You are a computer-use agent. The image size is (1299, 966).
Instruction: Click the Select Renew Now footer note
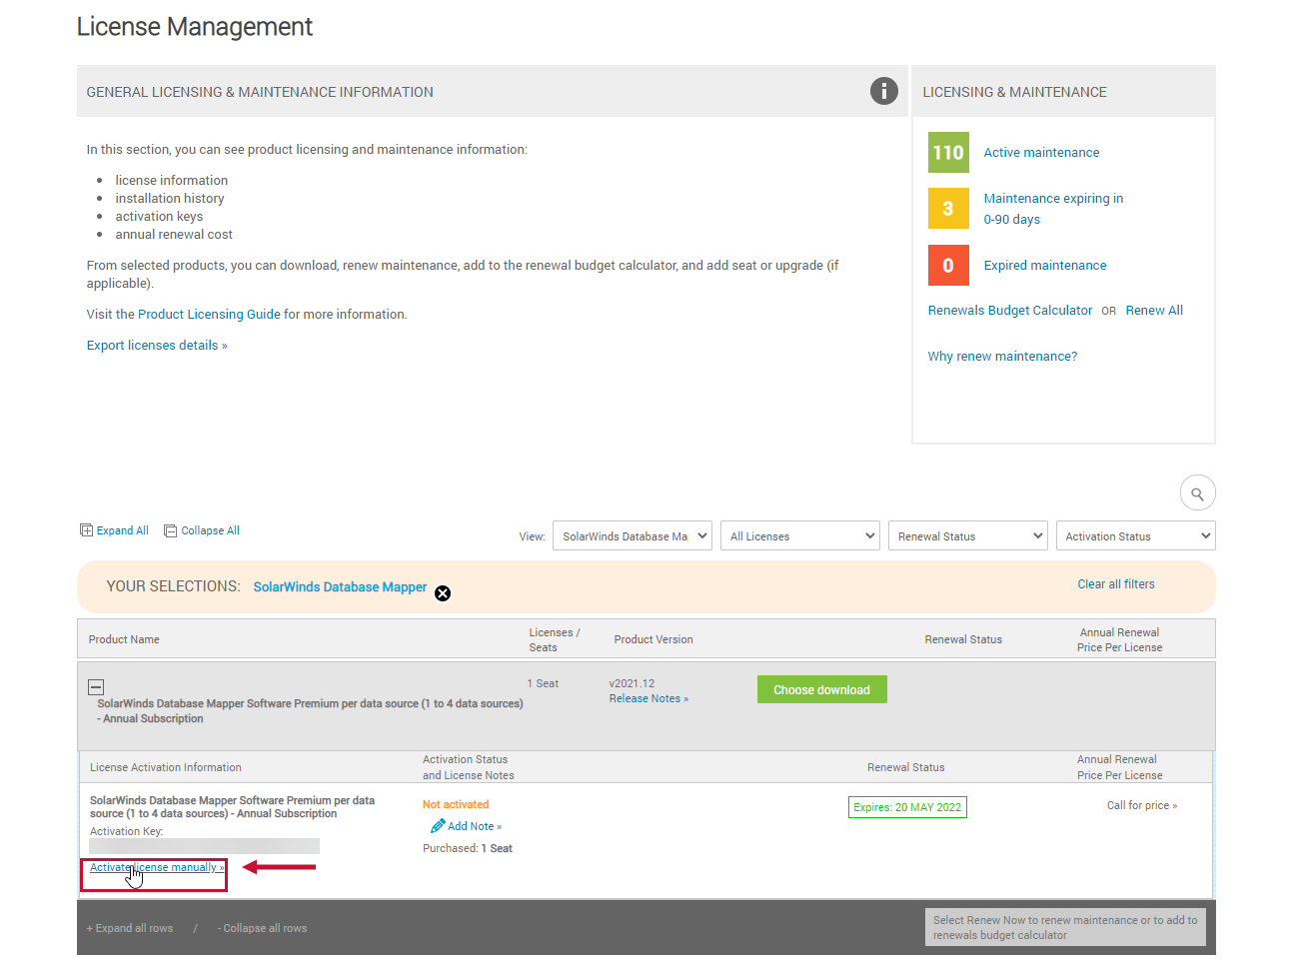pos(1065,927)
